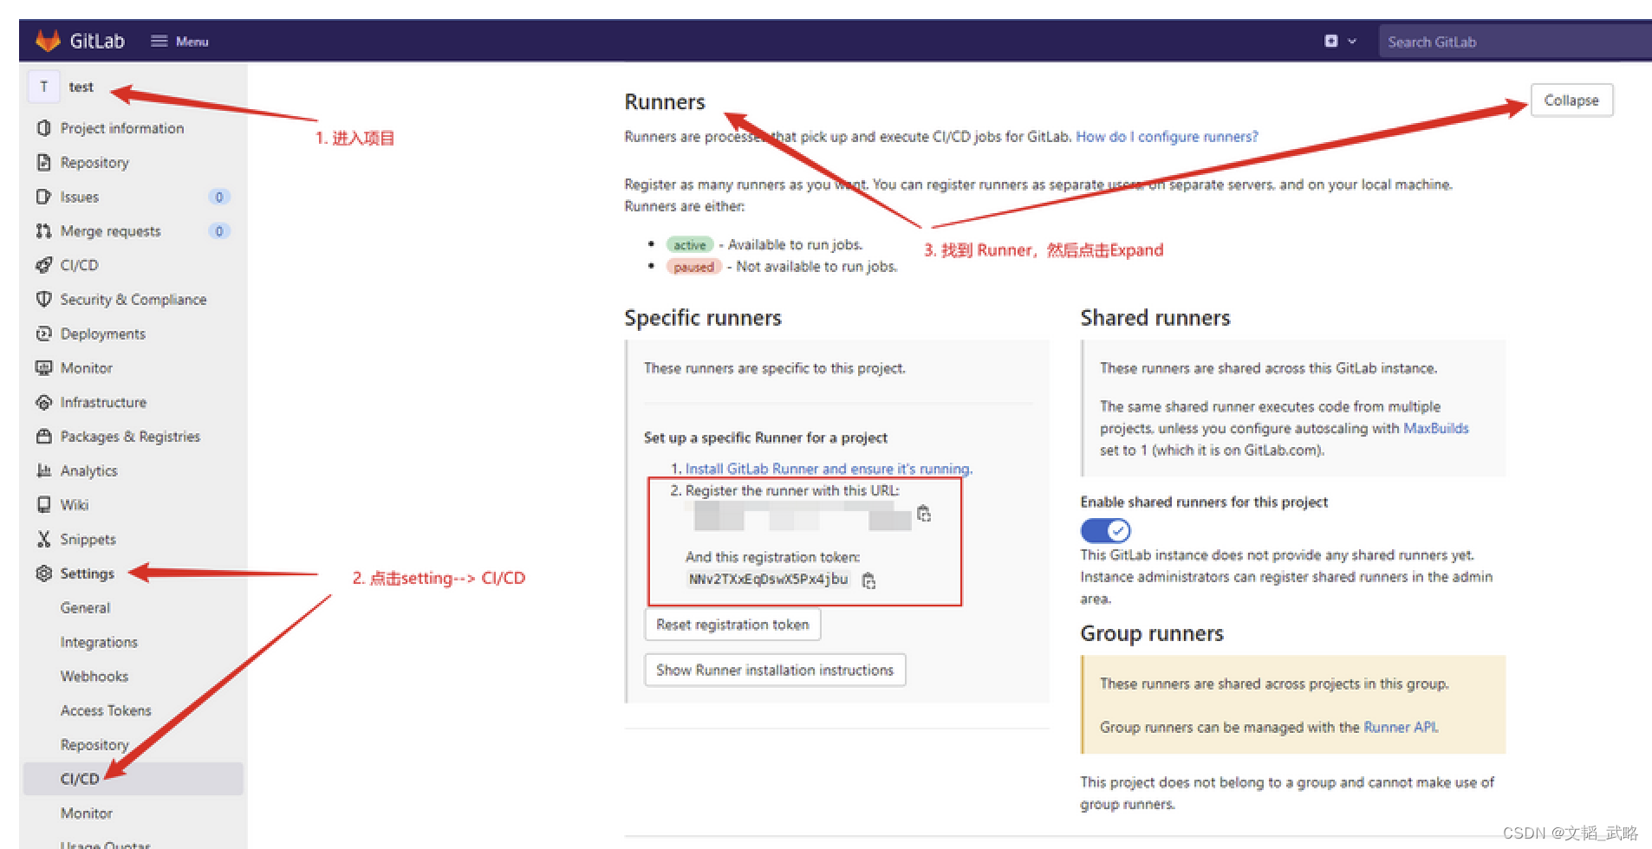Screen dimensions: 1652x849
Task: Select the Integrations settings sub-item
Action: (x=99, y=642)
